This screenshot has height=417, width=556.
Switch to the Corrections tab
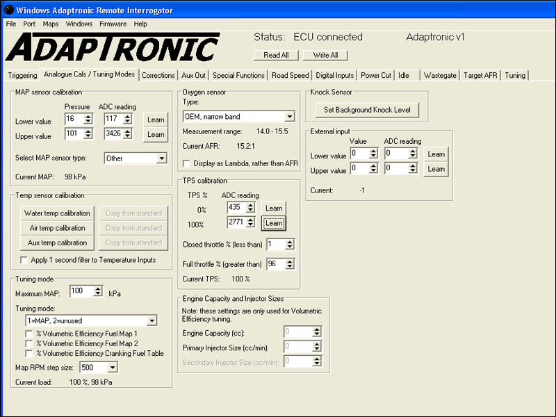click(158, 75)
